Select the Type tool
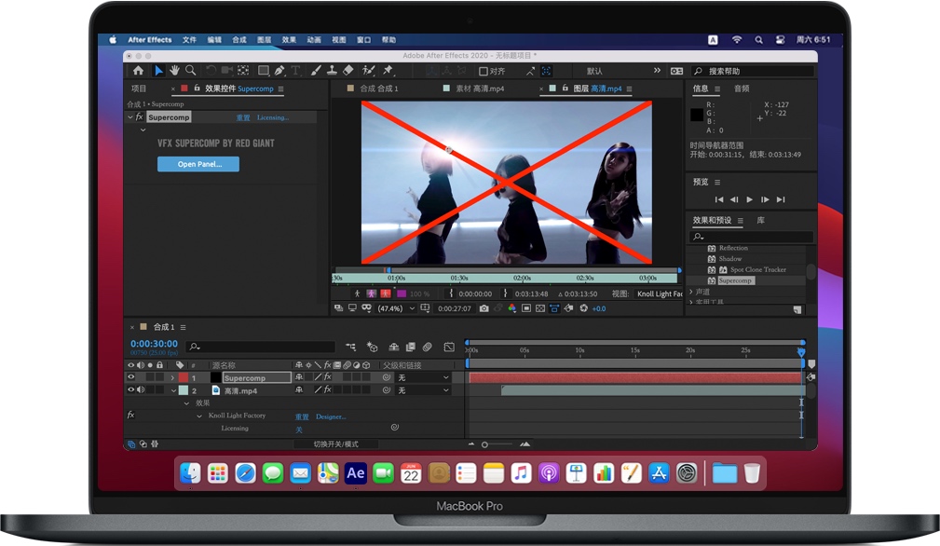Image resolution: width=940 pixels, height=546 pixels. click(x=295, y=70)
